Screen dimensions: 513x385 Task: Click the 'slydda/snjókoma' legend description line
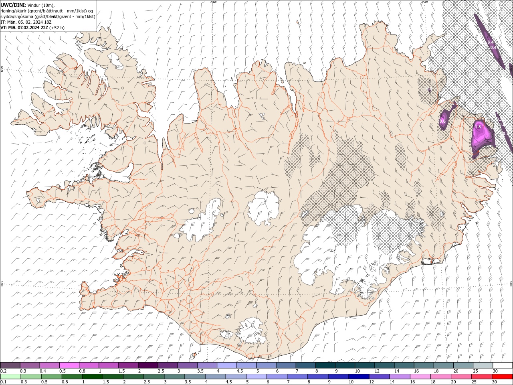pyautogui.click(x=48, y=16)
